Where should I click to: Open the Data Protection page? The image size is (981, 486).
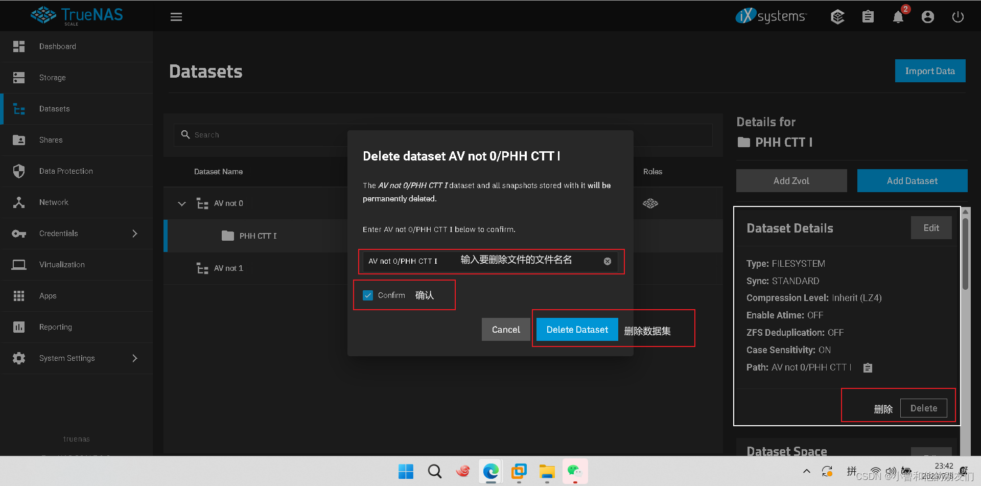coord(65,171)
